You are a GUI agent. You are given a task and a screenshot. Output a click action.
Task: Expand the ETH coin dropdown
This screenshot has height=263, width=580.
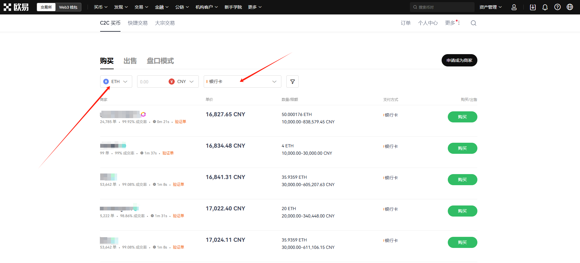click(x=116, y=82)
